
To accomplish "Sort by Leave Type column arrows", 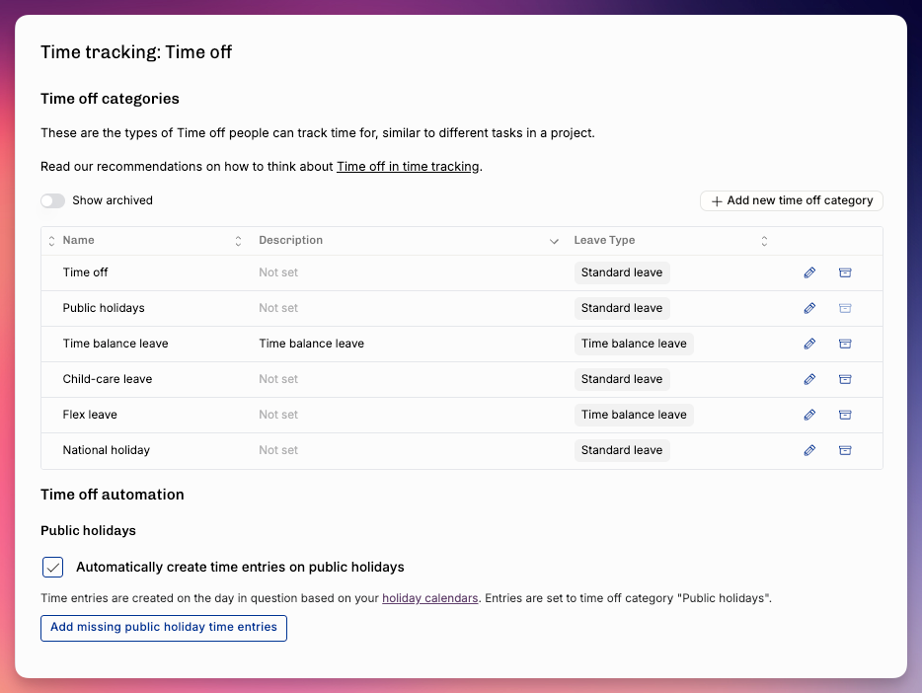I will pyautogui.click(x=764, y=241).
